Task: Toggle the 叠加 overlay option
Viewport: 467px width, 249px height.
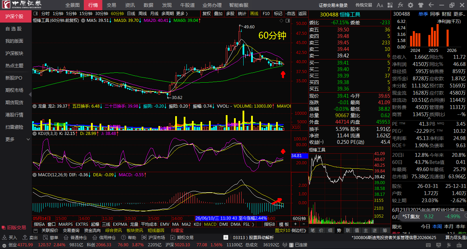Action: click(x=218, y=14)
